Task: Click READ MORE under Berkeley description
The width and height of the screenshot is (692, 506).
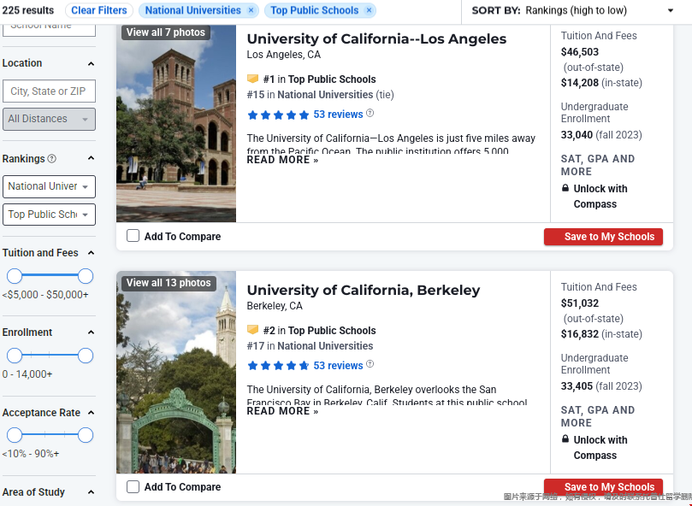Action: click(282, 411)
